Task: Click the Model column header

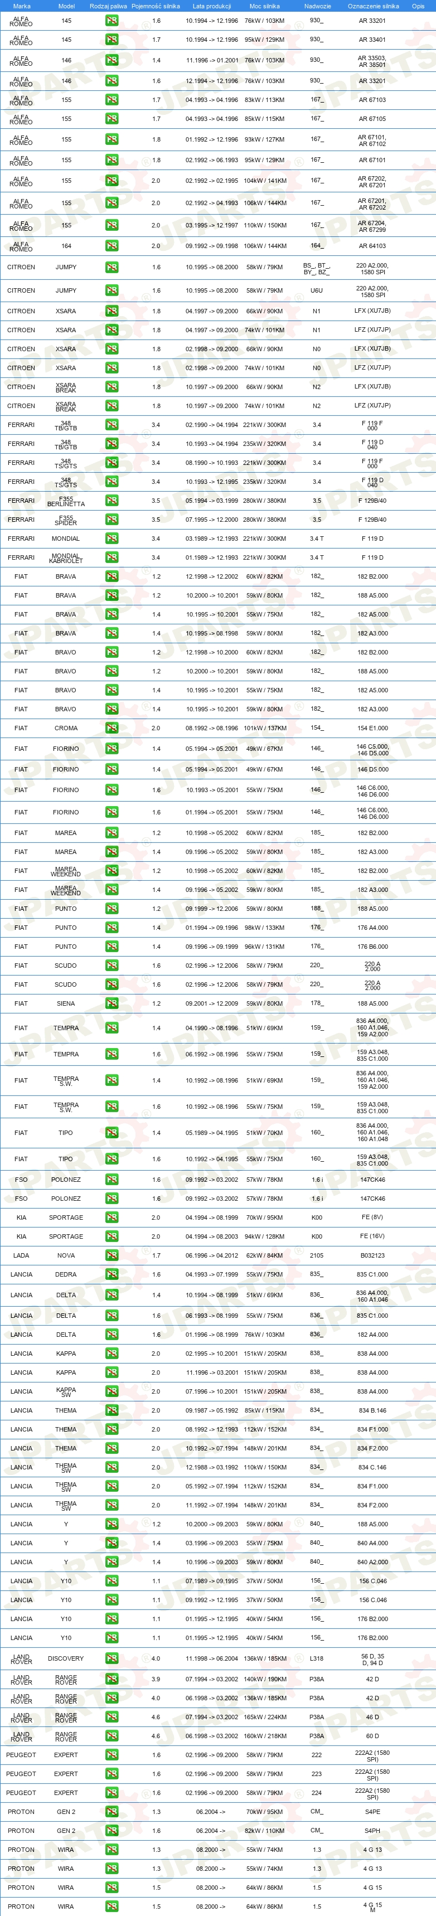Action: 66,6
